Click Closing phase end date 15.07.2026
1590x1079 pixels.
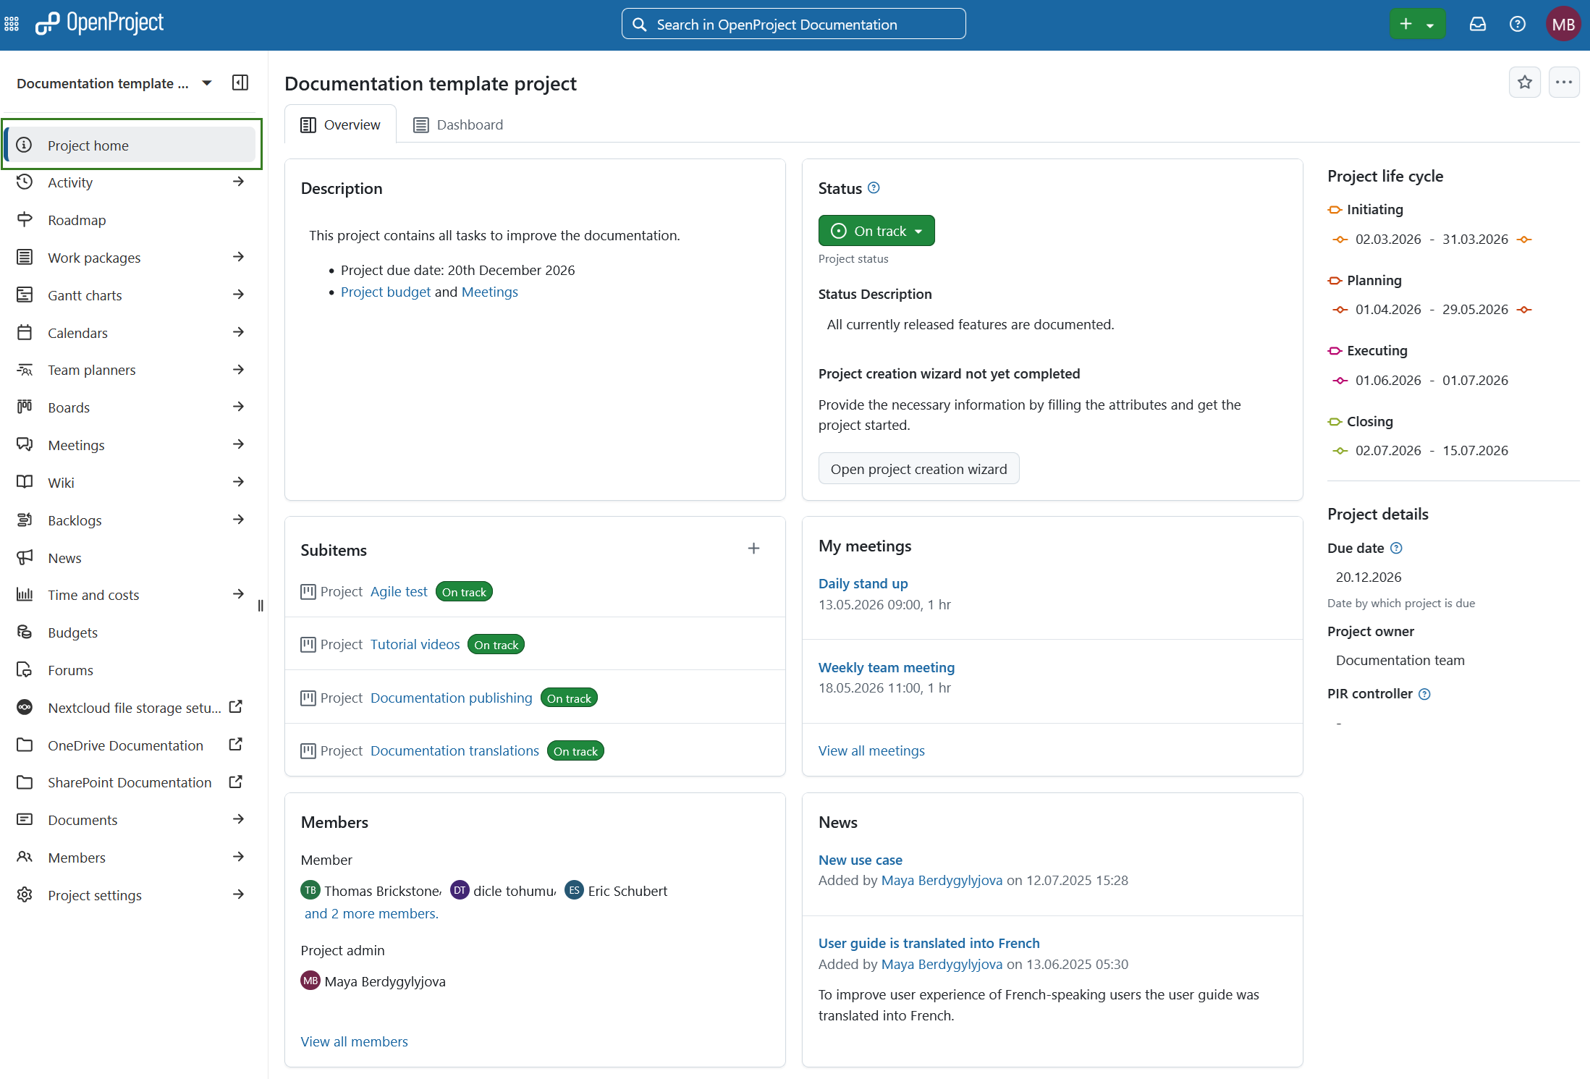point(1475,450)
